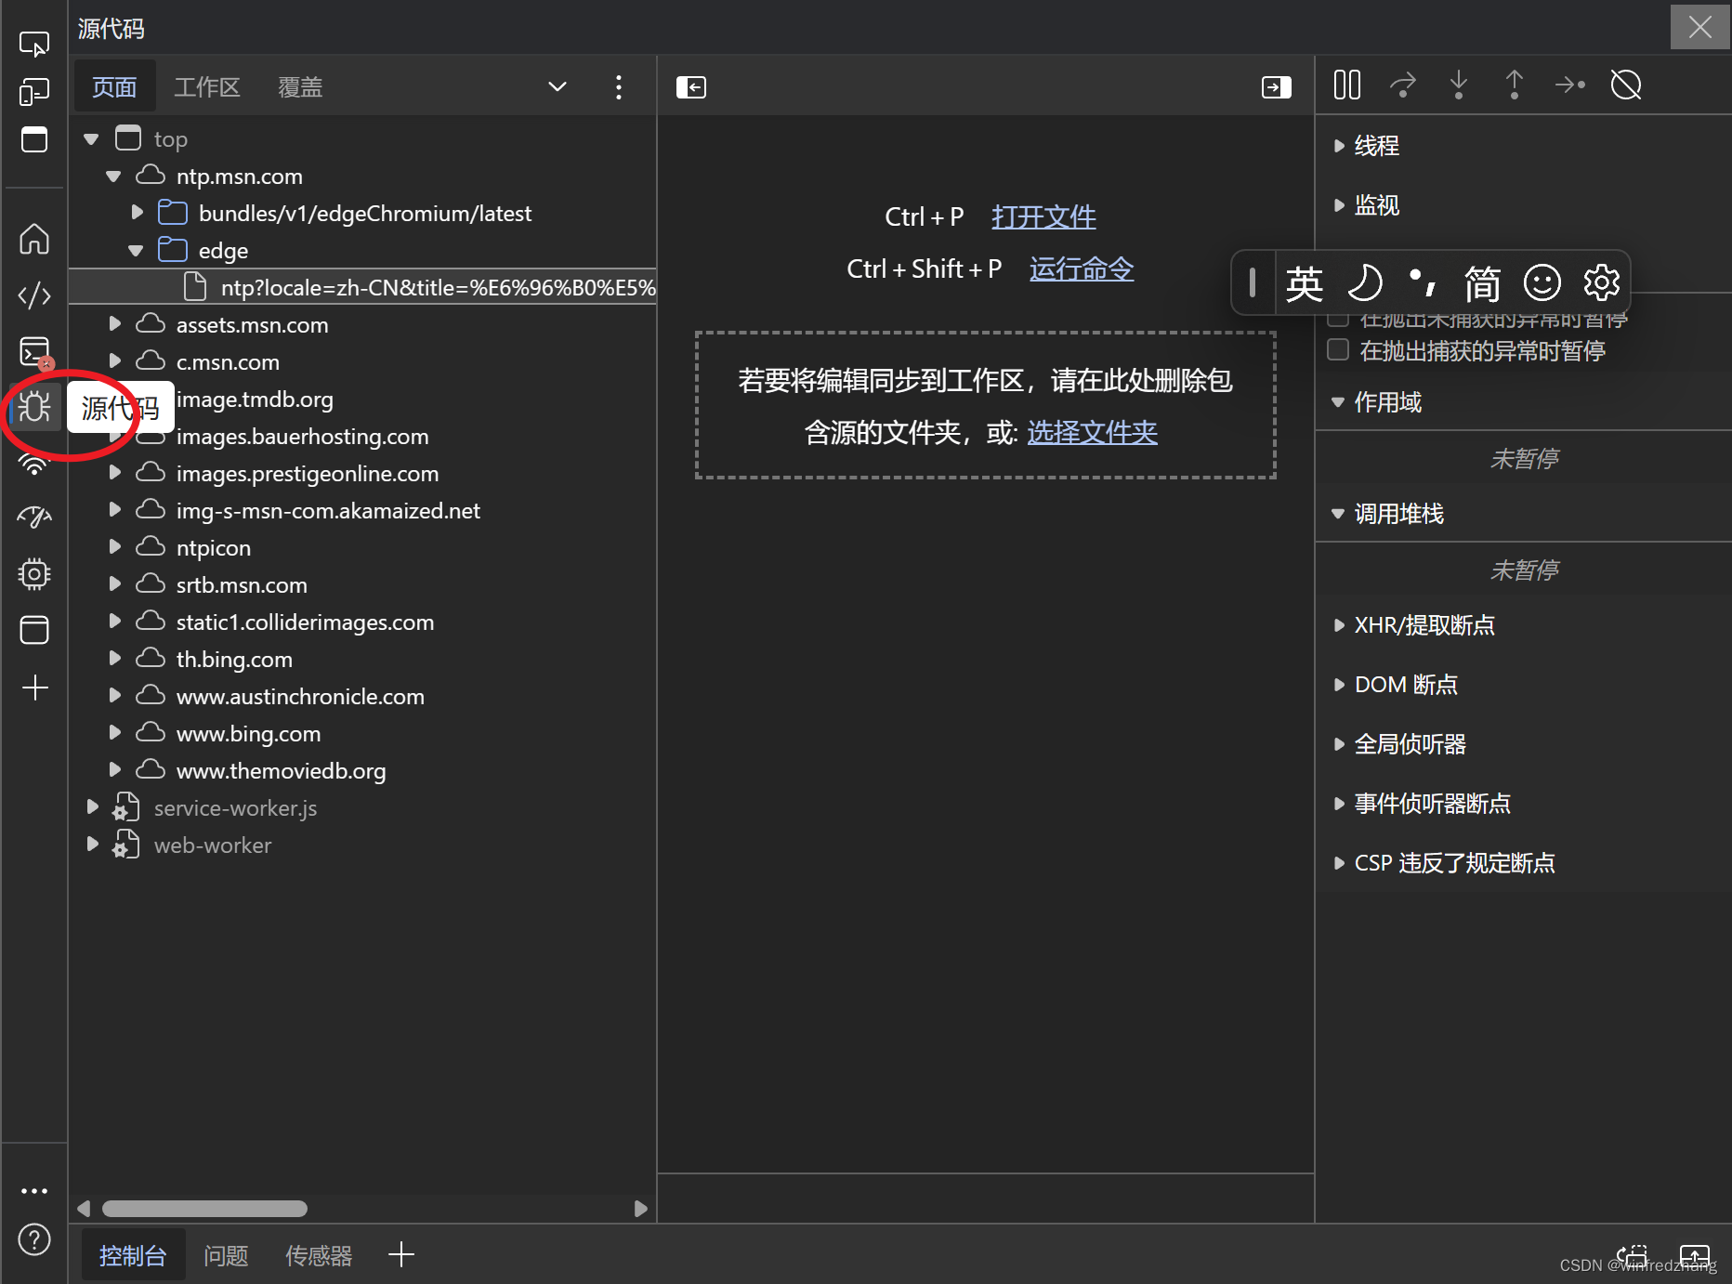Expand service-worker.js node
Screen dimensions: 1732x1284
92,807
